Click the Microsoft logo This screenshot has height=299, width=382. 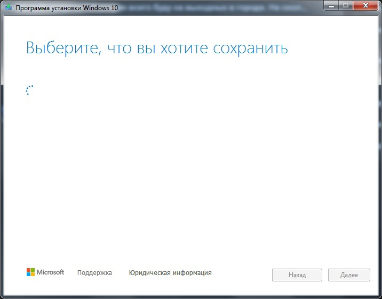45,272
